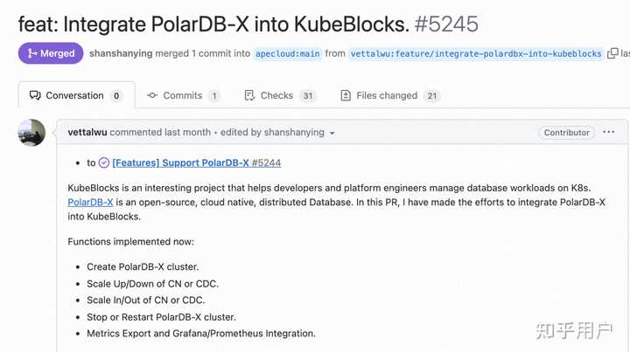Click the closed issue icon beside #5244

(104, 162)
